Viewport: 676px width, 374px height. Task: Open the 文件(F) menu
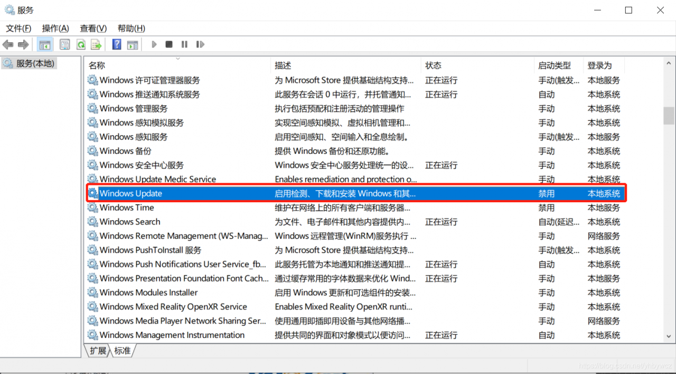18,29
